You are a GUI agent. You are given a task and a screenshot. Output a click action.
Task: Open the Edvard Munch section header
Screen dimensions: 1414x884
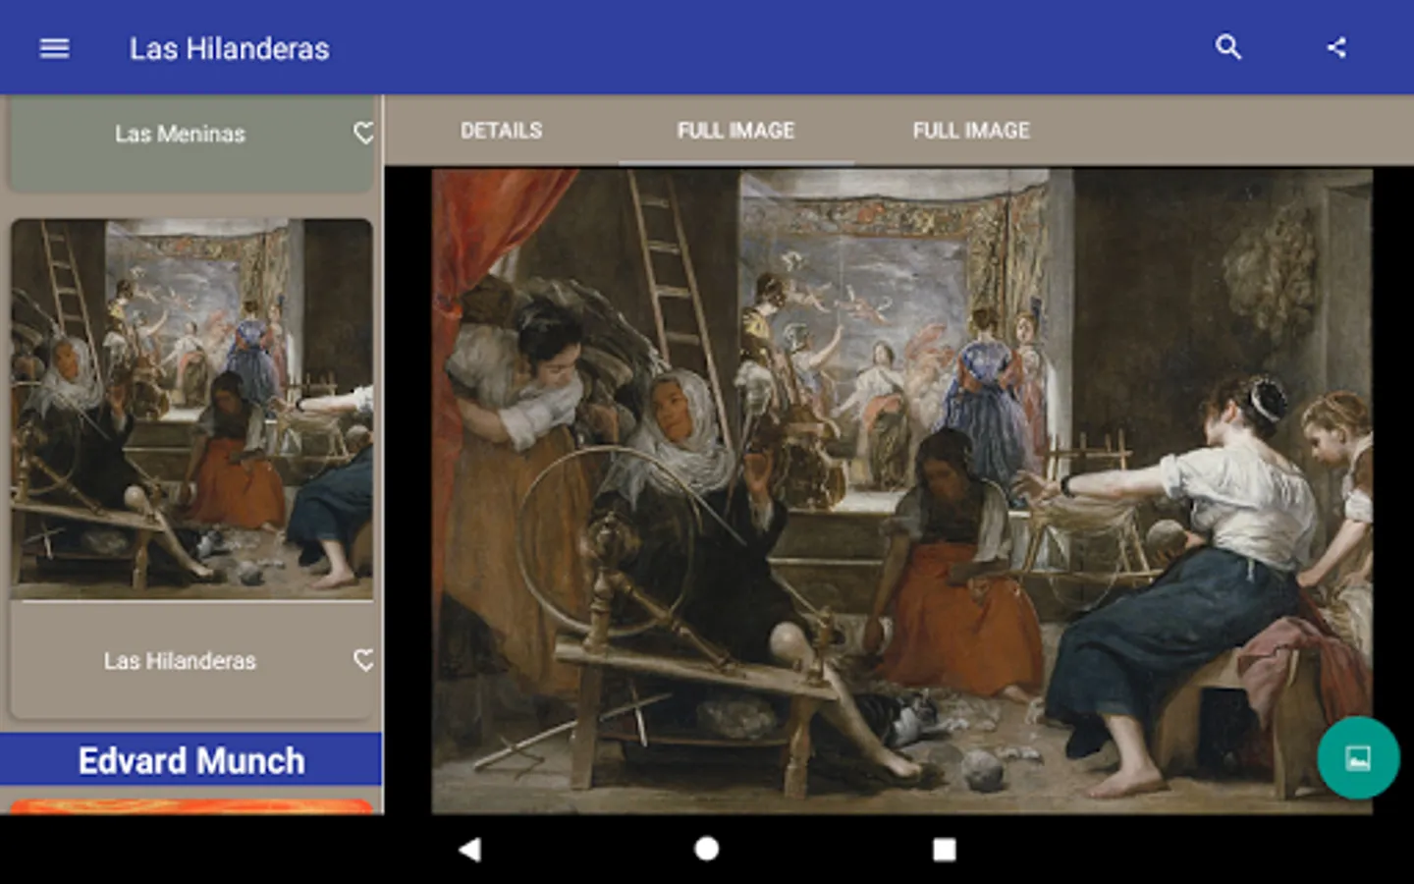(190, 760)
